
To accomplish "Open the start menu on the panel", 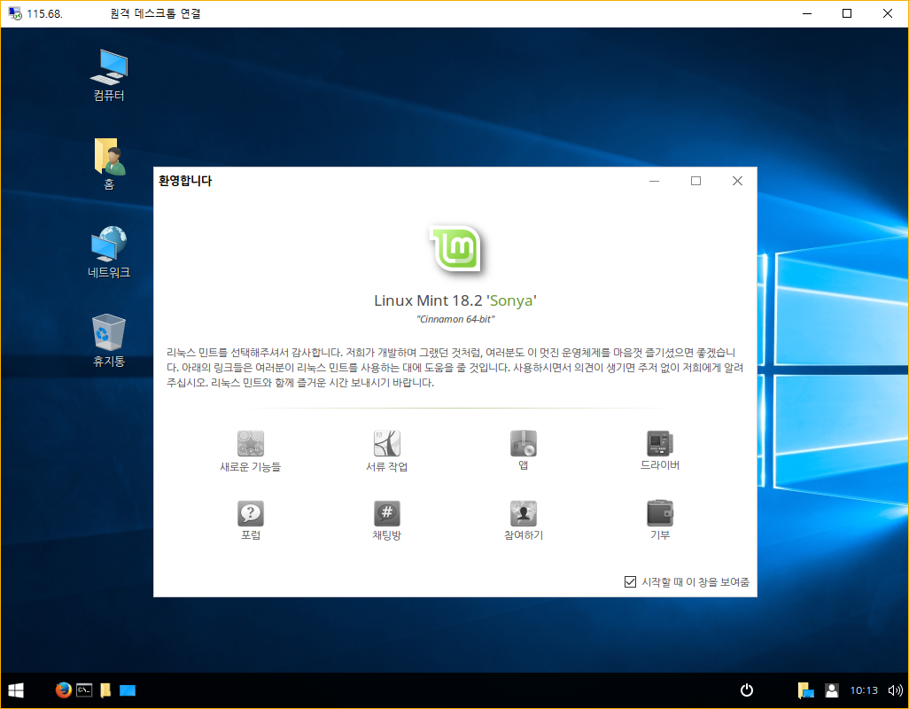I will 16,690.
